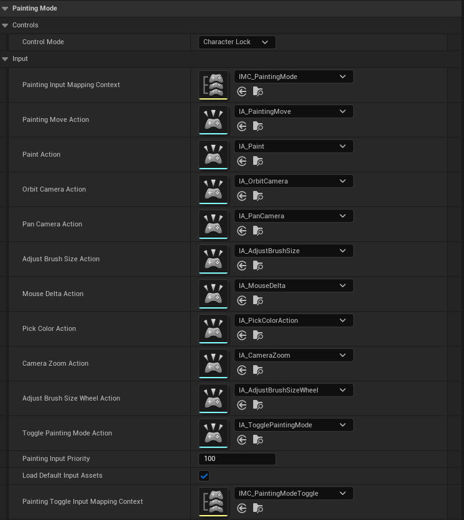
Task: Click the Load Default Input Assets label
Action: [x=62, y=475]
